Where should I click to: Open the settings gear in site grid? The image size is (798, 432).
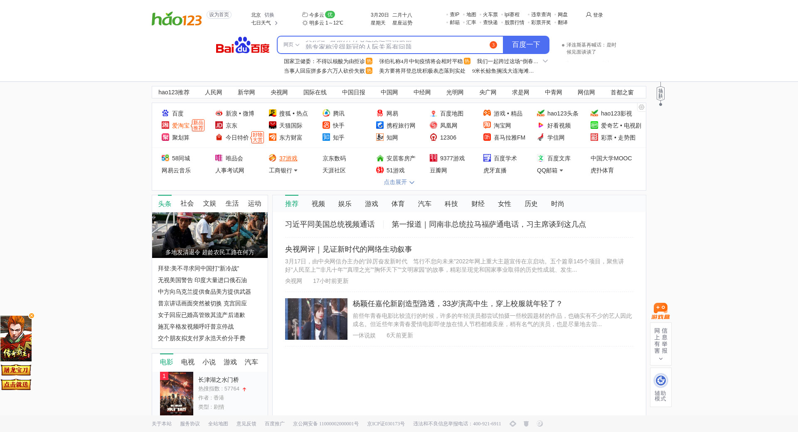click(641, 107)
